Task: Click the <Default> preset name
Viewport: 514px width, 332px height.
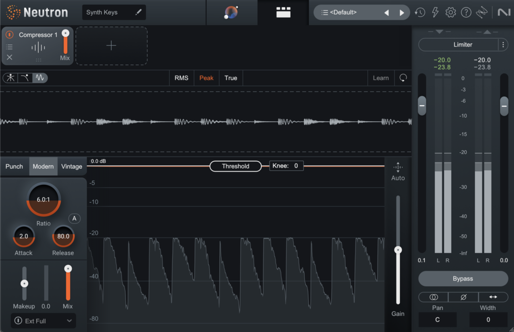Action: click(343, 13)
